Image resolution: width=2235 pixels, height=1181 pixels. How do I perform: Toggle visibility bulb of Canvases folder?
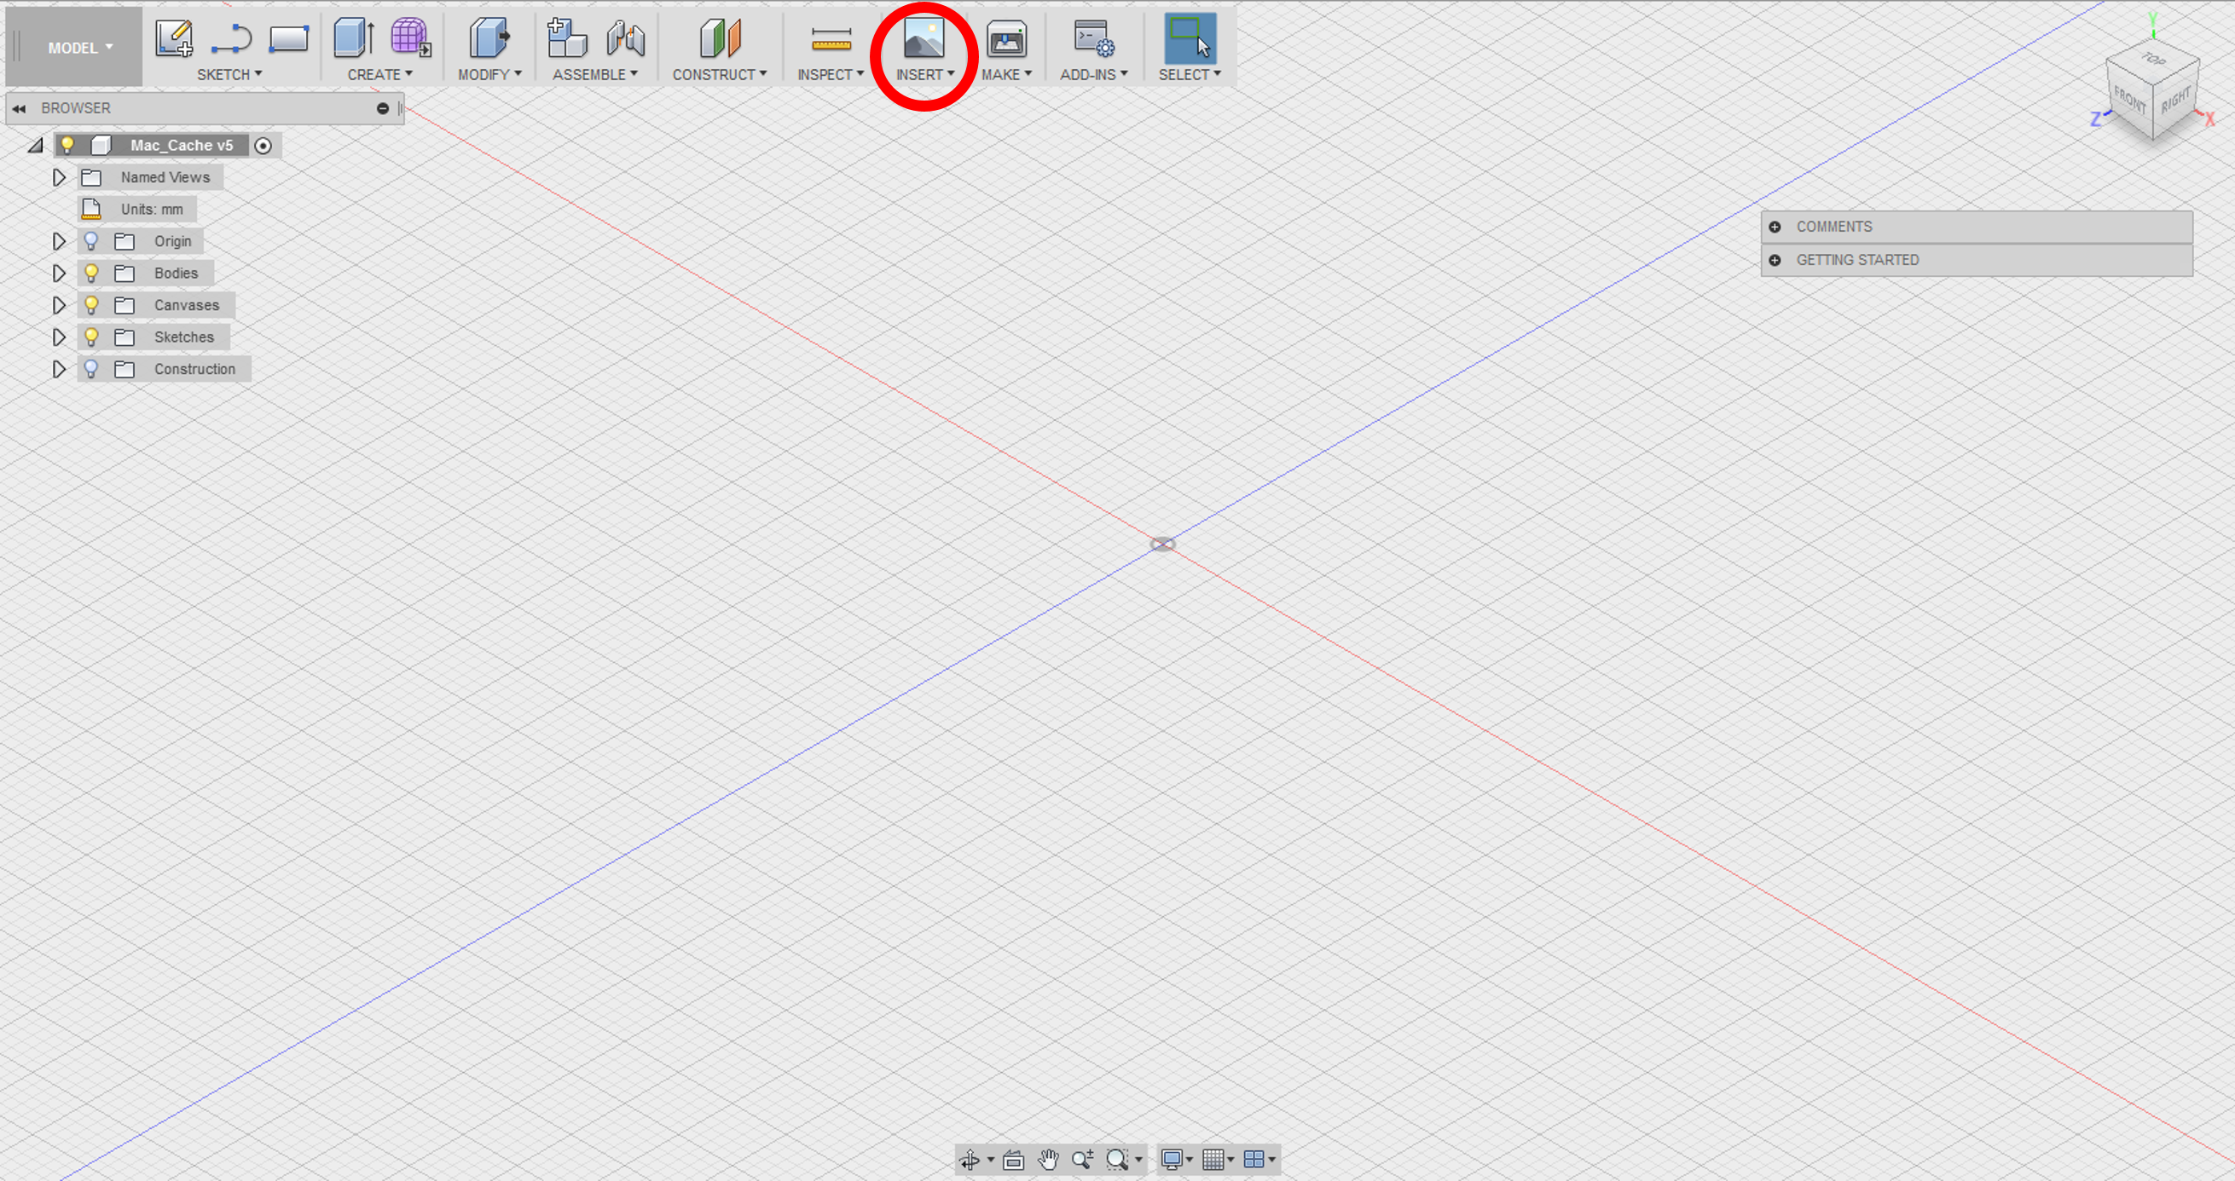(91, 305)
